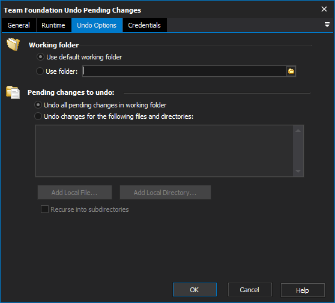Switch to the General tab

click(x=19, y=25)
